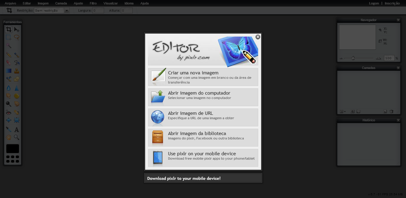The width and height of the screenshot is (406, 198).
Task: Click the zoom percentage field in Navegador
Action: click(x=389, y=58)
